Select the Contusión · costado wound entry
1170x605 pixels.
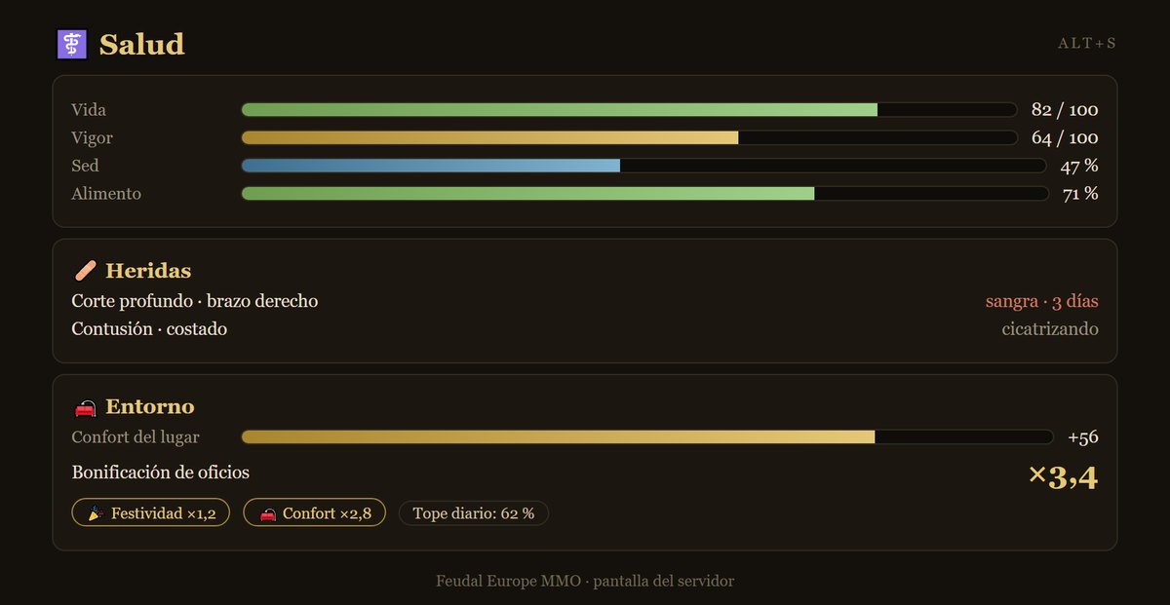coord(149,329)
